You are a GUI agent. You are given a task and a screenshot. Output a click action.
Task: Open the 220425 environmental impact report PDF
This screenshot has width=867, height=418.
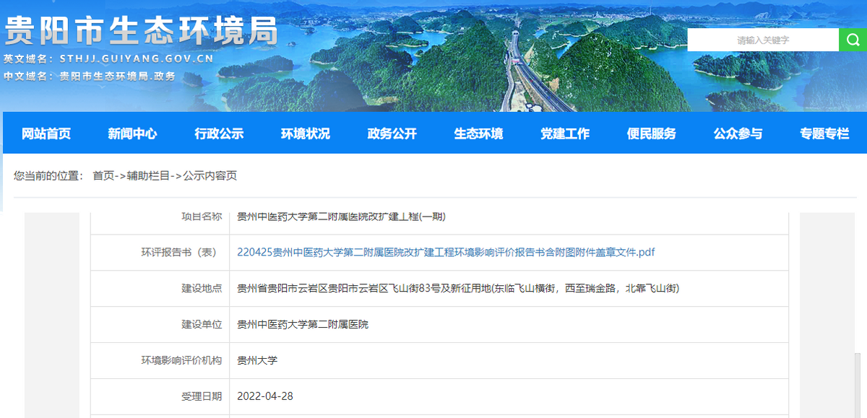[x=447, y=252]
